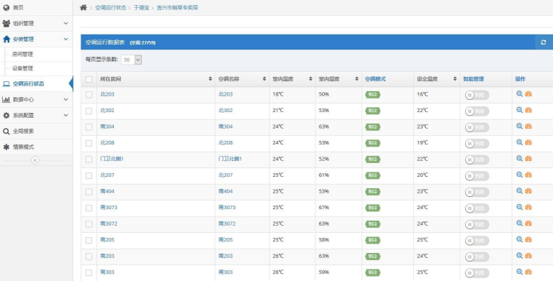Expand the 数据中心 sidebar section

[36, 100]
